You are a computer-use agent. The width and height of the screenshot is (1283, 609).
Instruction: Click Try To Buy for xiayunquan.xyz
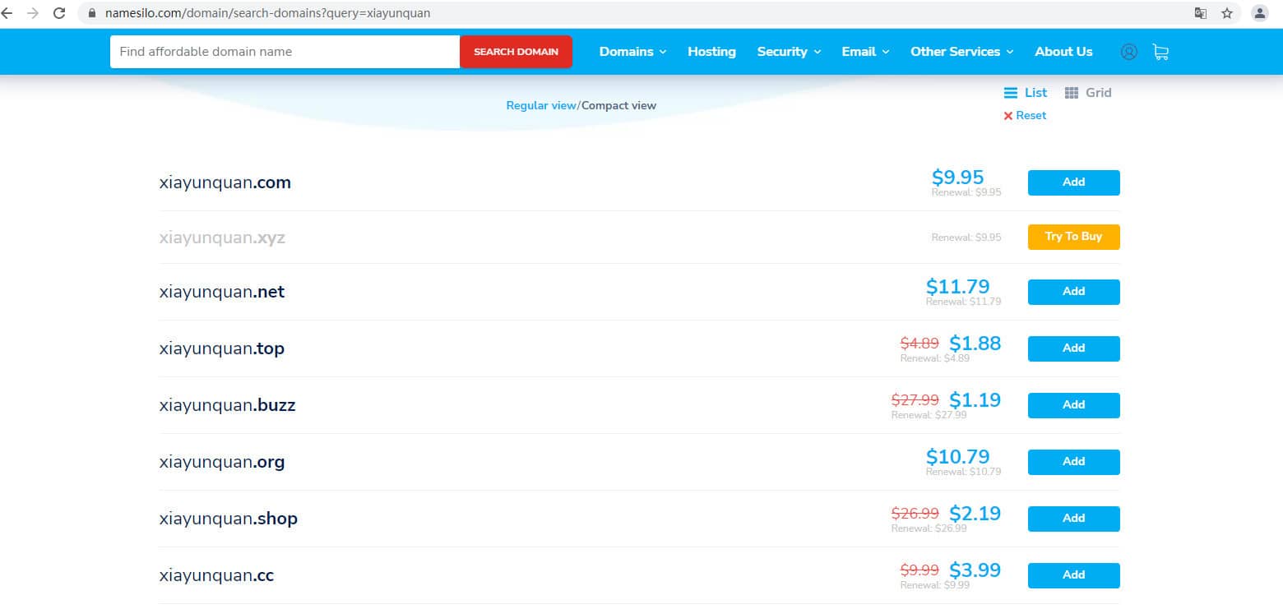pyautogui.click(x=1073, y=237)
